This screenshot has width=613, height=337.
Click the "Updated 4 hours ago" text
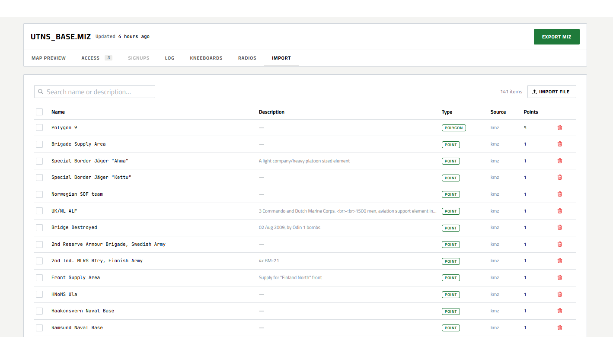pos(122,37)
